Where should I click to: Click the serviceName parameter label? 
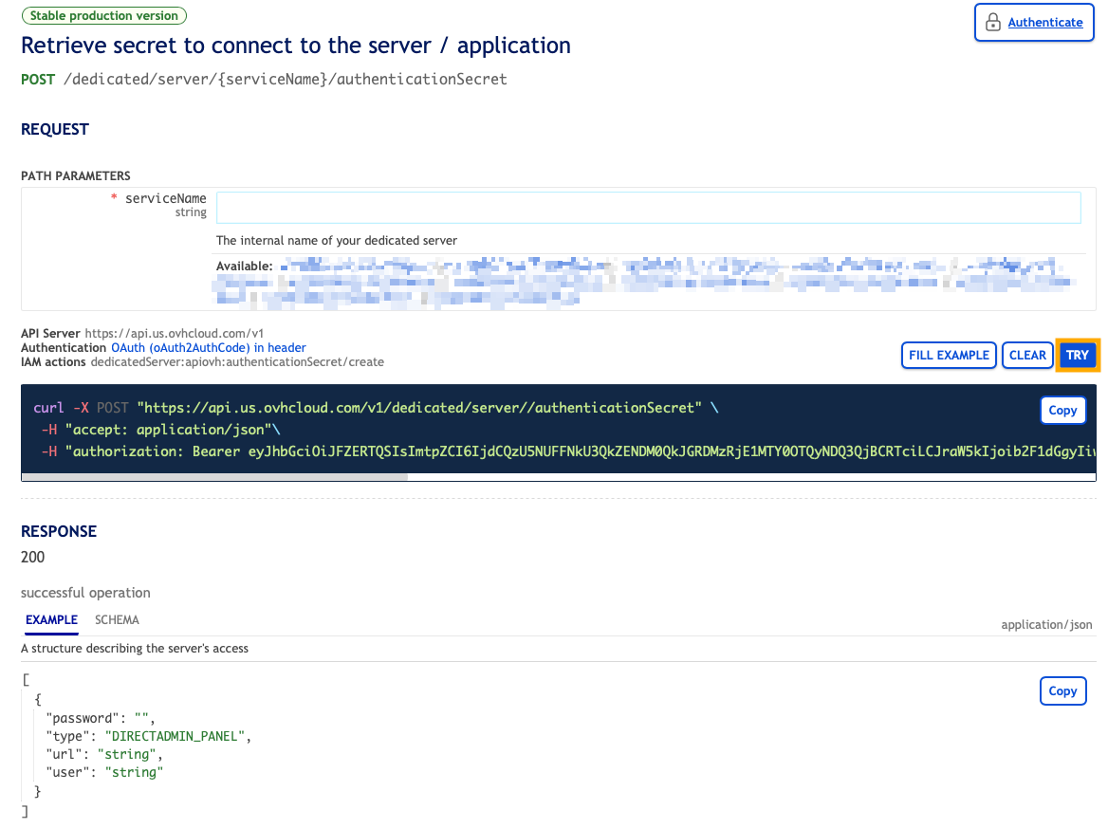(165, 198)
